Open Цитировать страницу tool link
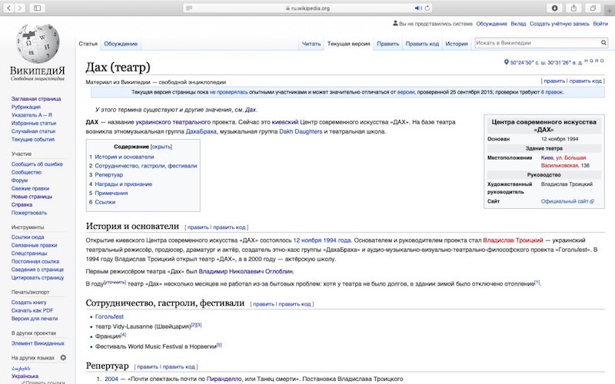The width and height of the screenshot is (615, 384). pos(38,278)
